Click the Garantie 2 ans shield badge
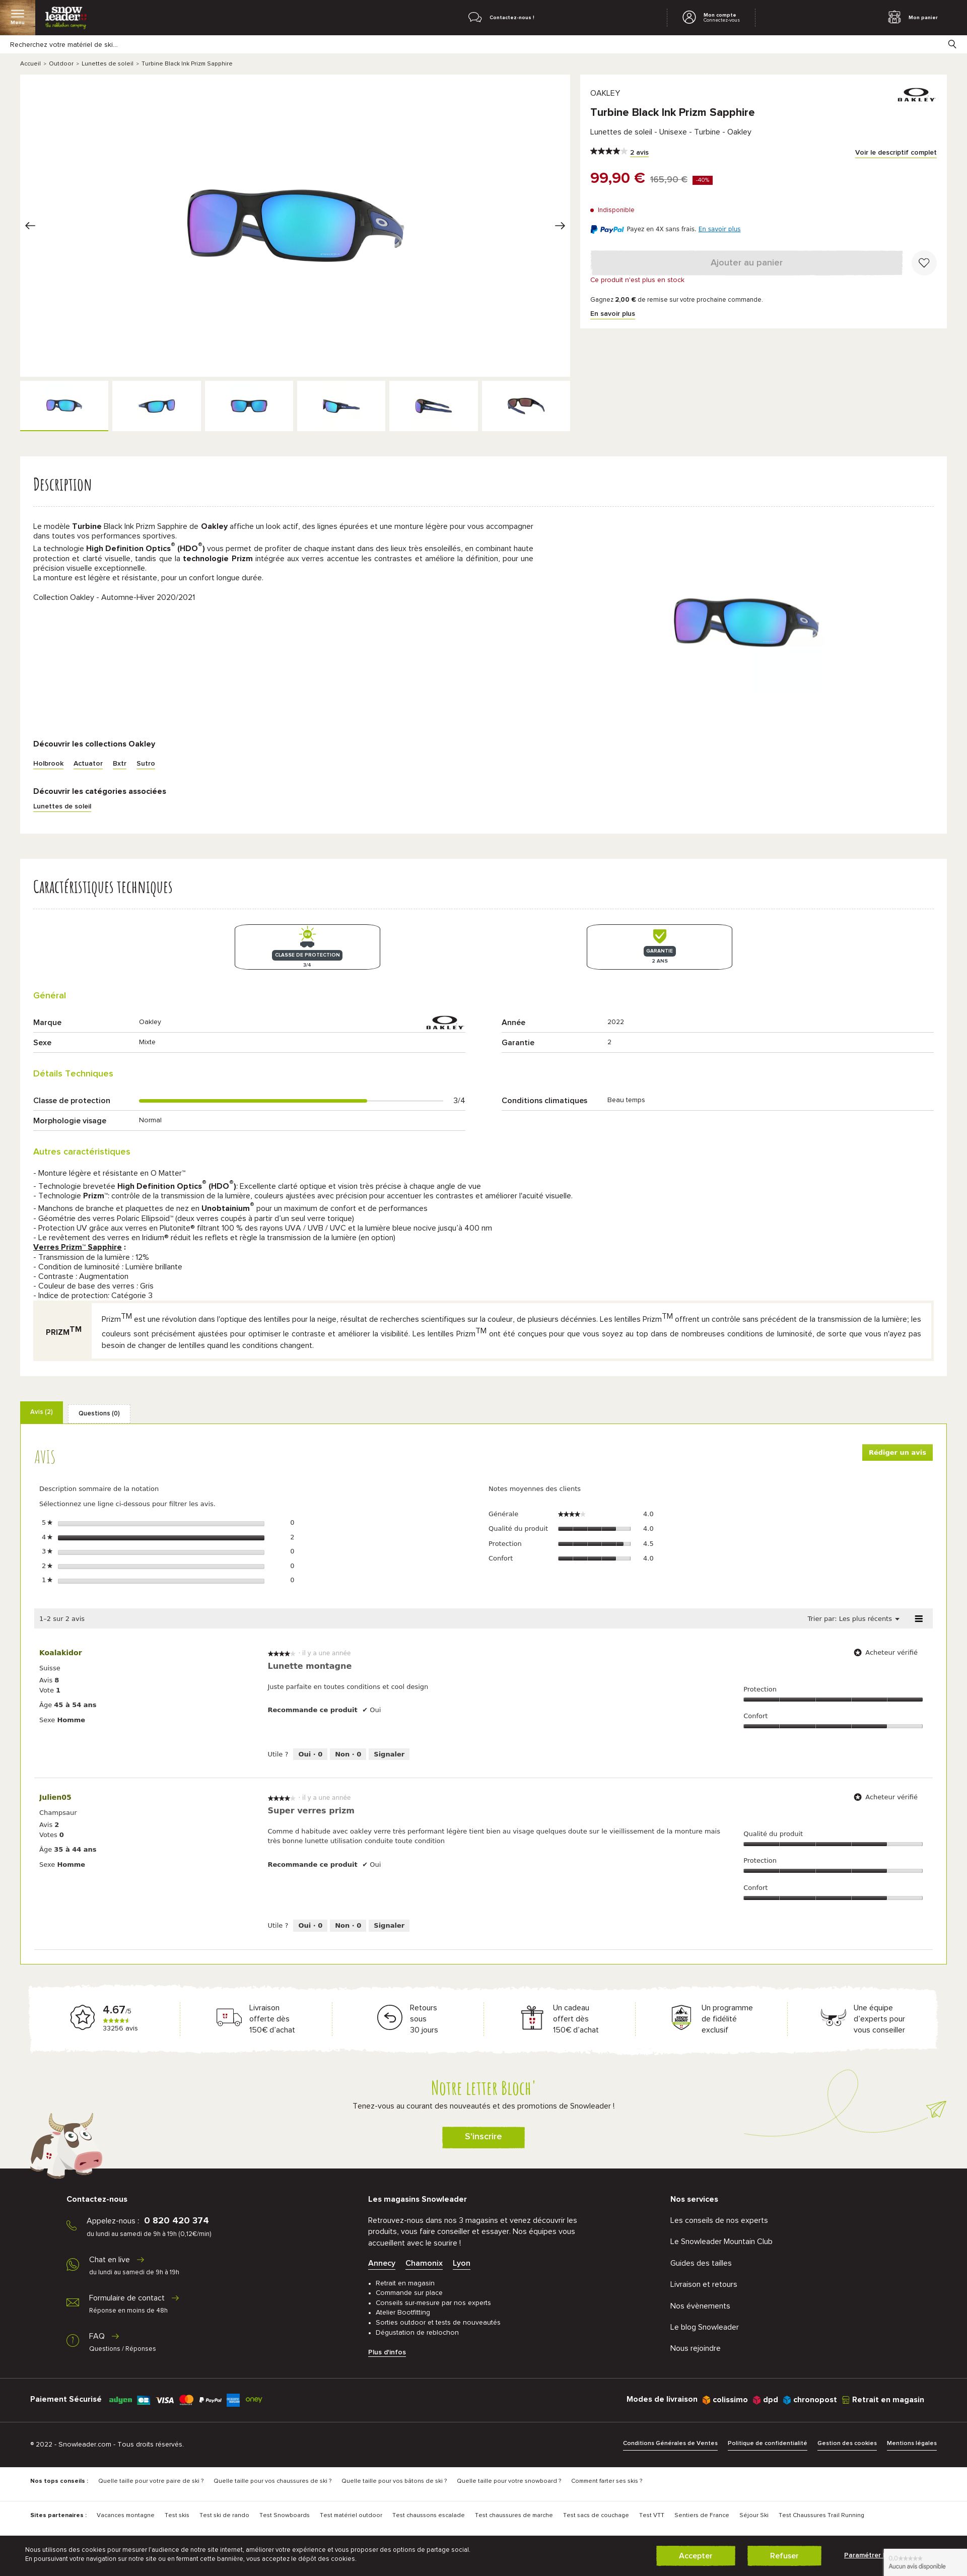Image resolution: width=967 pixels, height=2576 pixels. tap(659, 946)
